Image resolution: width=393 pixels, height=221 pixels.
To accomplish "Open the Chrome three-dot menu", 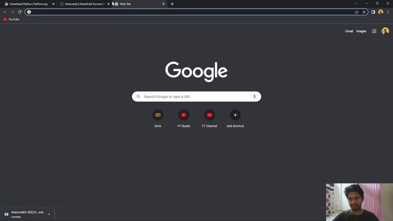I will (x=388, y=12).
